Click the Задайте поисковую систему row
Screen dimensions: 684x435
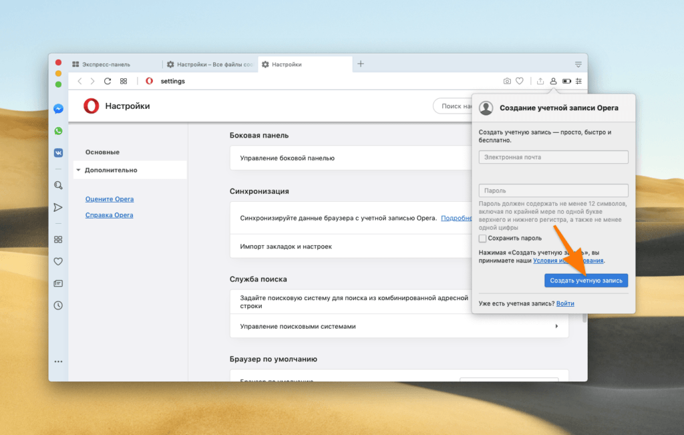tap(351, 302)
